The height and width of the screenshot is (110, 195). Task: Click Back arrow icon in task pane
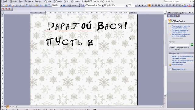pyautogui.click(x=169, y=16)
